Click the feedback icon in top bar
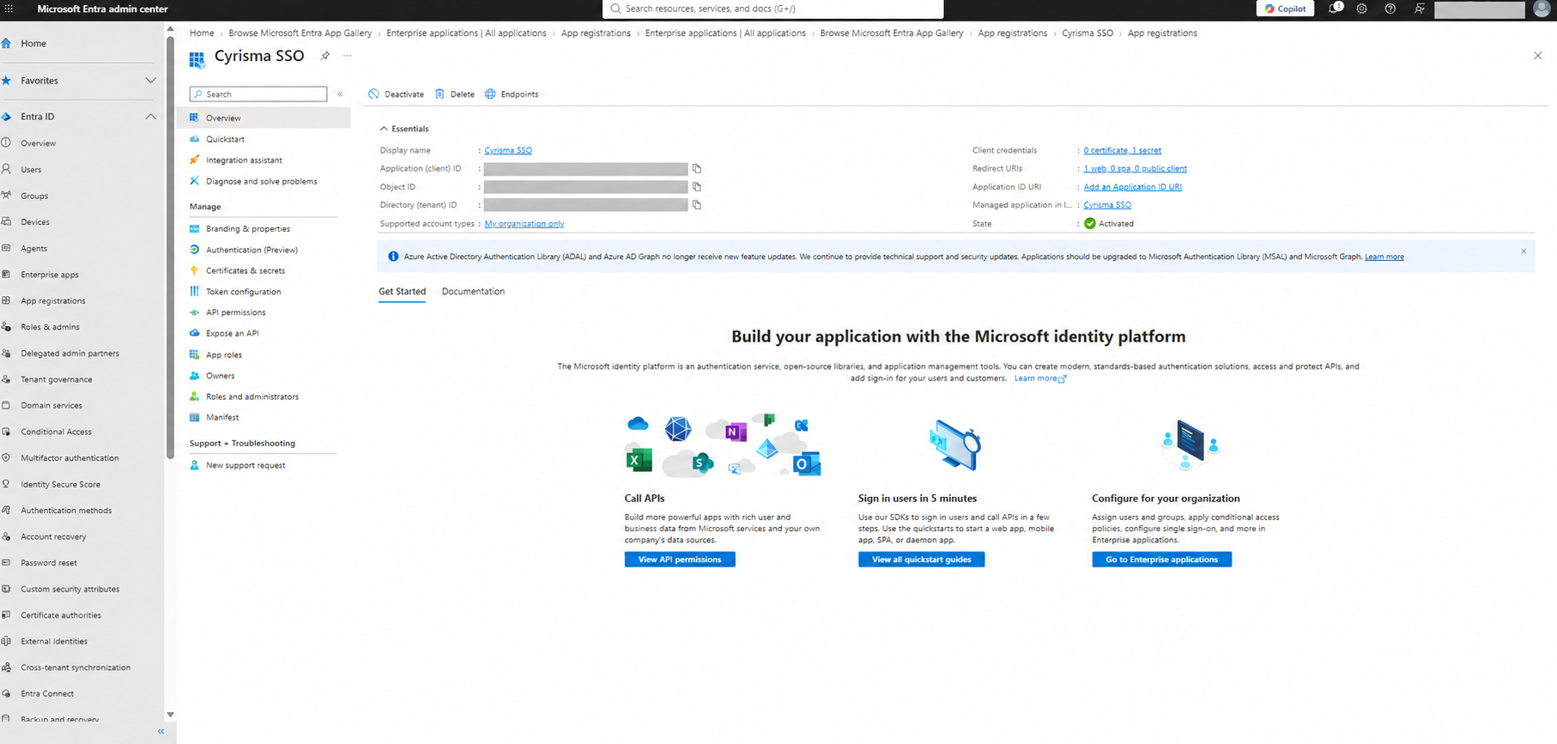The image size is (1557, 744). point(1420,9)
